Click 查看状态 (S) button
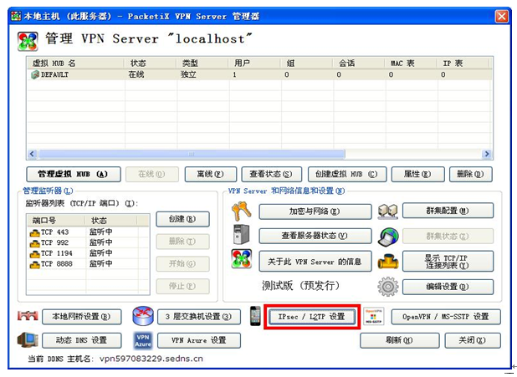Image resolution: width=517 pixels, height=377 pixels. point(271,174)
